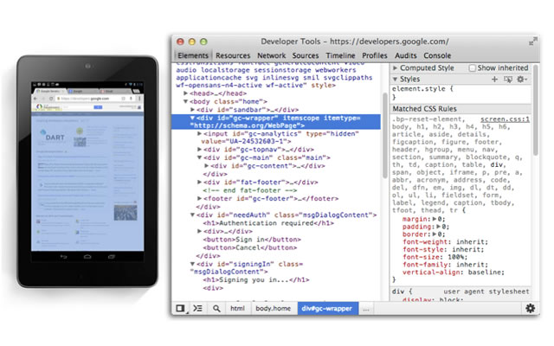The height and width of the screenshot is (346, 554).
Task: Select the body.home breadcrumb
Action: coord(274,309)
